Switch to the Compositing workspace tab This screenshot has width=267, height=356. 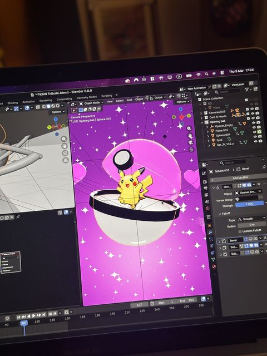[65, 99]
